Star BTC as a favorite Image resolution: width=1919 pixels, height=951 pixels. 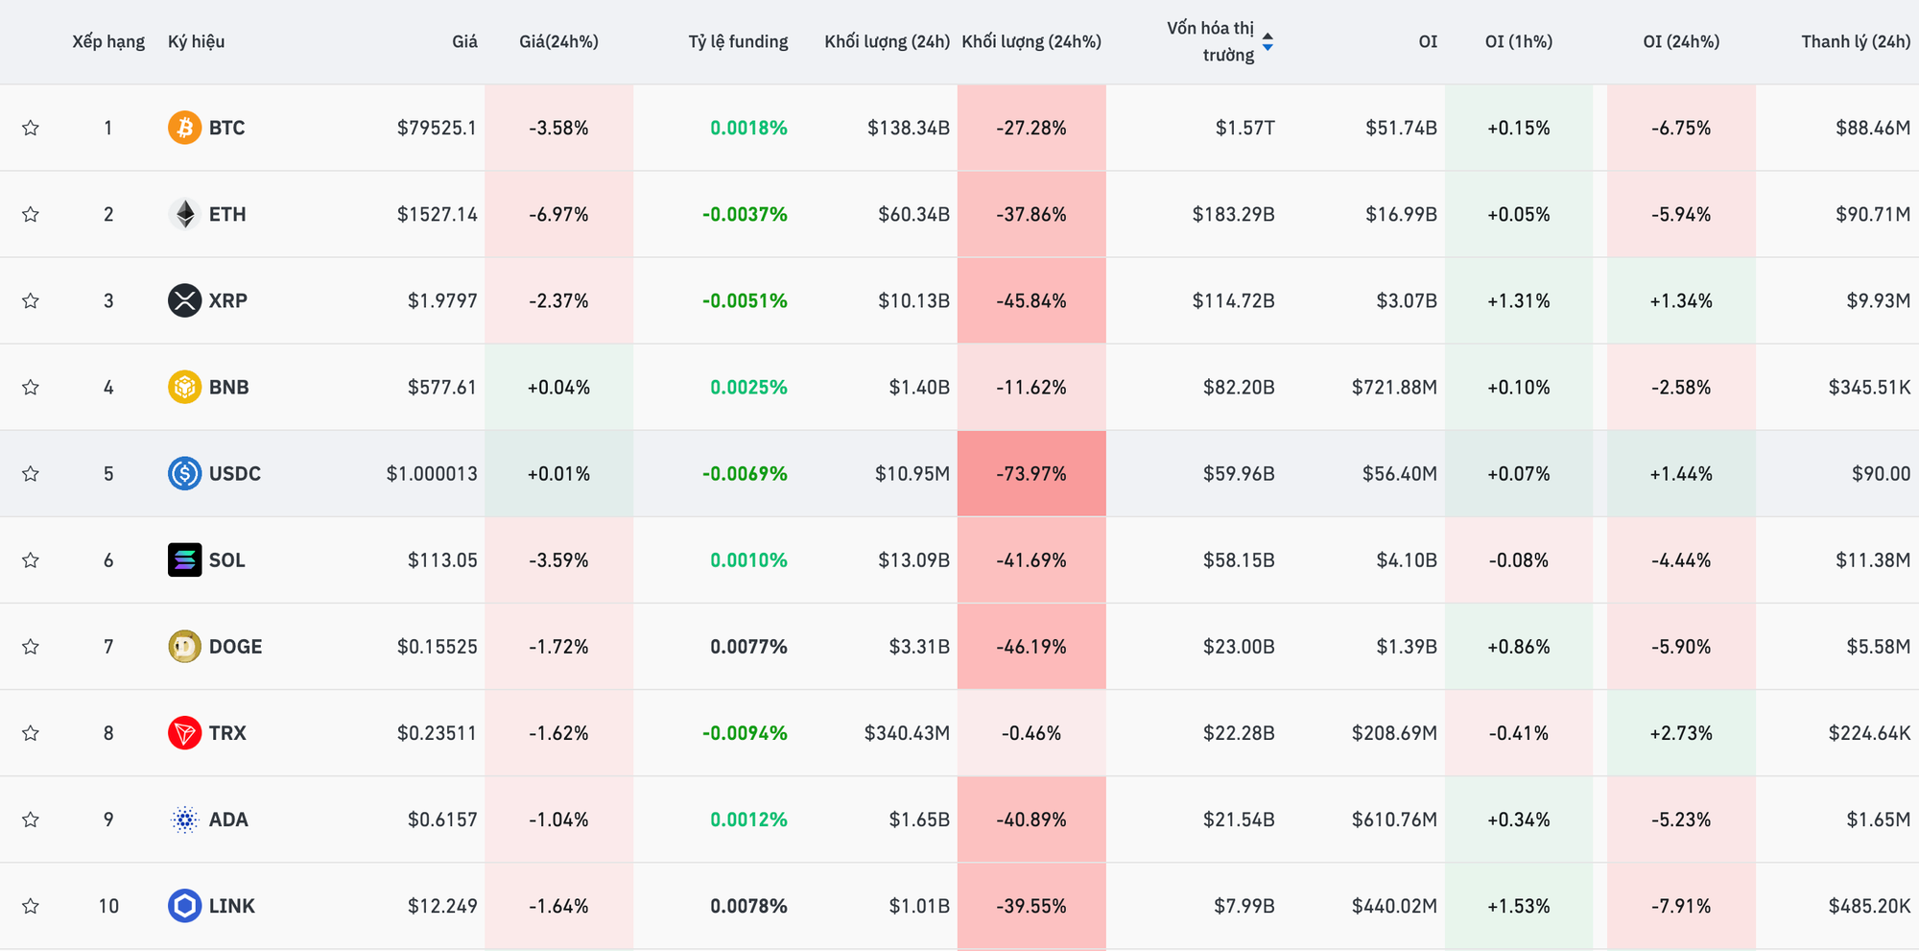[31, 128]
